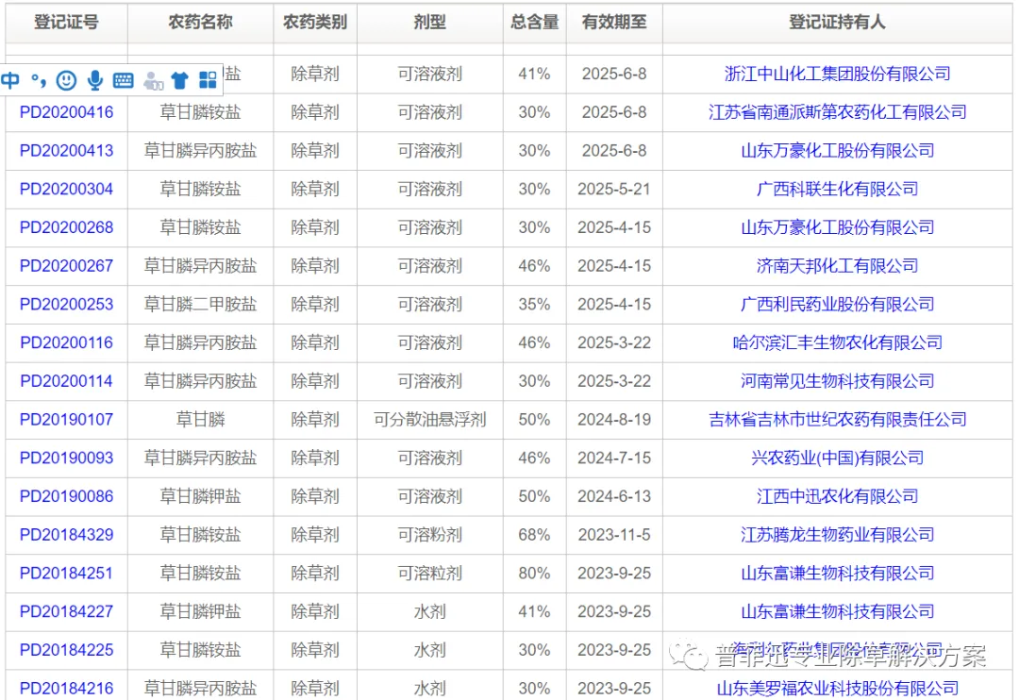Open holder 广西科联生化有限公司
The image size is (1019, 700).
point(837,189)
